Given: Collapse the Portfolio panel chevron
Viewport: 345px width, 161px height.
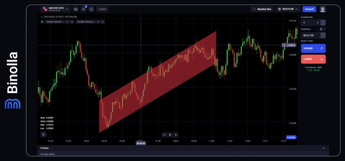Looking at the screenshot, I should click(x=323, y=148).
